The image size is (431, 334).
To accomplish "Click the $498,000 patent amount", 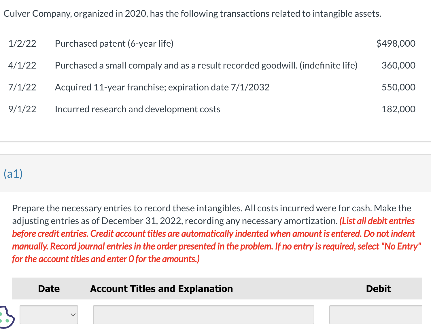I will point(396,43).
